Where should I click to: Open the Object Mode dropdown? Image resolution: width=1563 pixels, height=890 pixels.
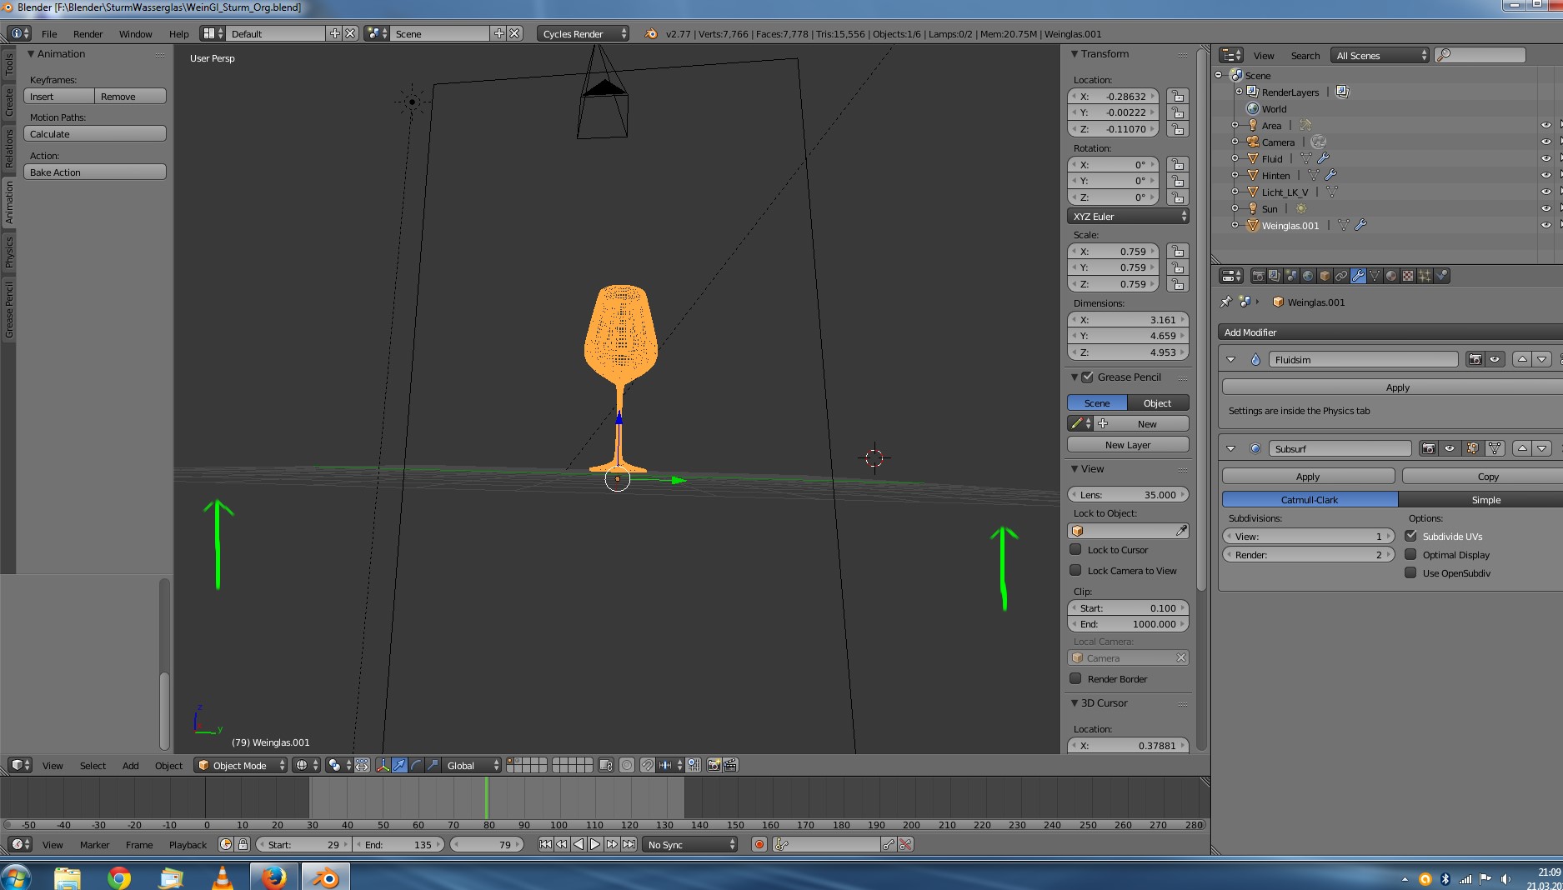(x=240, y=765)
